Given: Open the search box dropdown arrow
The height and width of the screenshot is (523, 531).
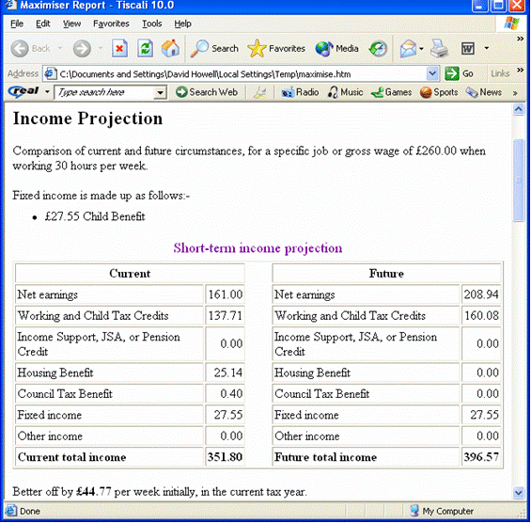Looking at the screenshot, I should pos(160,92).
